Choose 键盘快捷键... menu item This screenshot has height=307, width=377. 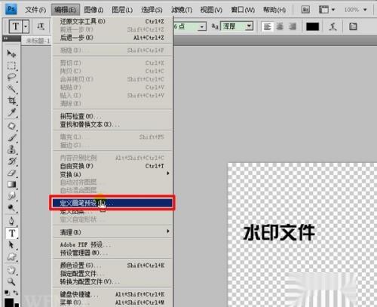[x=112, y=294]
